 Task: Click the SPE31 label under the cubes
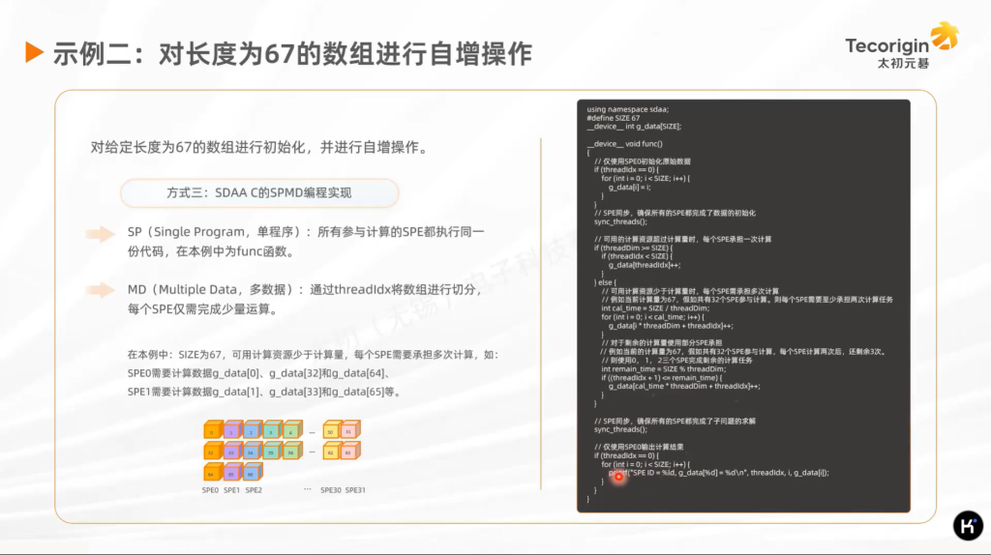355,490
